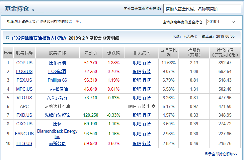Open the COP.US stock code link

(x=24, y=63)
